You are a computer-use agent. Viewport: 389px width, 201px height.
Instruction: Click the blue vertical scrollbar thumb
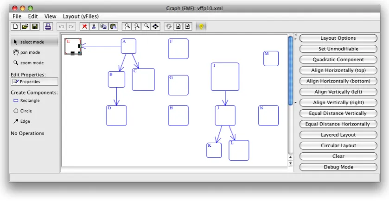[x=290, y=71]
